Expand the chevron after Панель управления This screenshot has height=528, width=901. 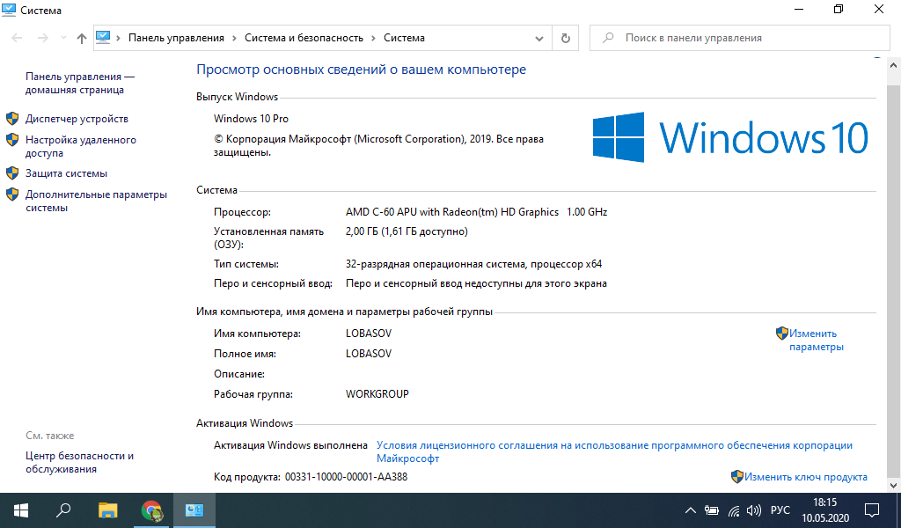coord(234,38)
